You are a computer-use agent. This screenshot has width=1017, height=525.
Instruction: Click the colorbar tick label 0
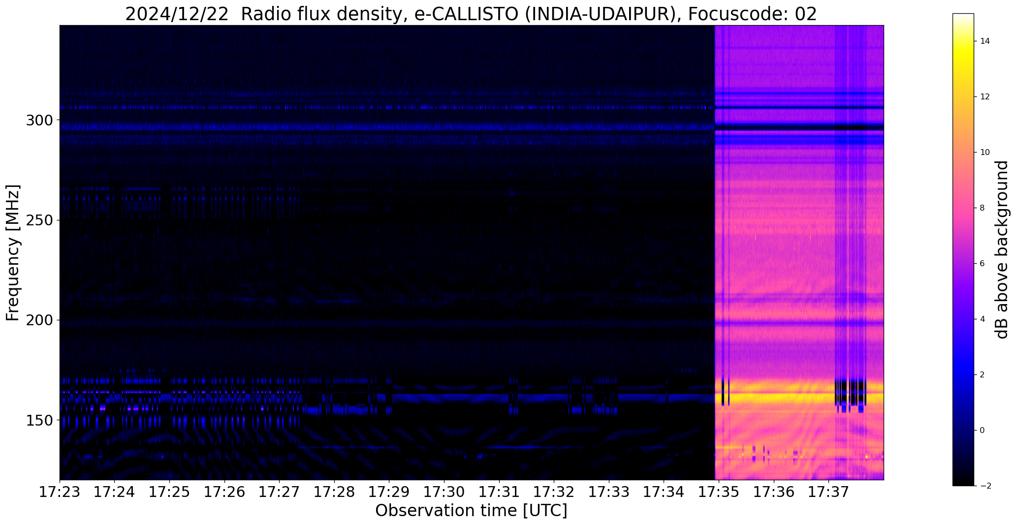(983, 431)
